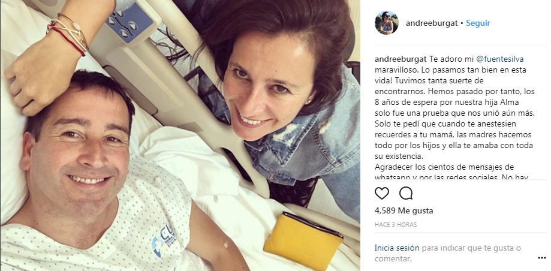
Task: Open the bold andreeburgat name in the caption
Action: 401,59
